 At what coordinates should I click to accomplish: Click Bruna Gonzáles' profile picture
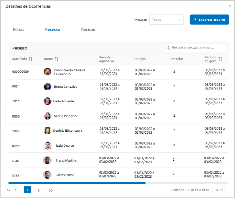[47, 87]
